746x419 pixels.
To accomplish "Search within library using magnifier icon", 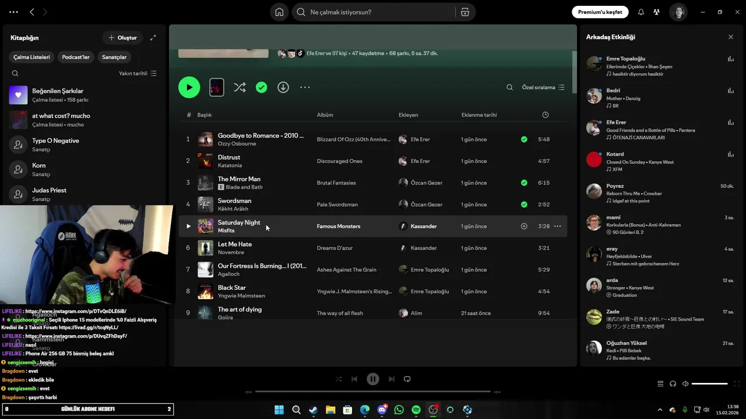I will 15,73.
